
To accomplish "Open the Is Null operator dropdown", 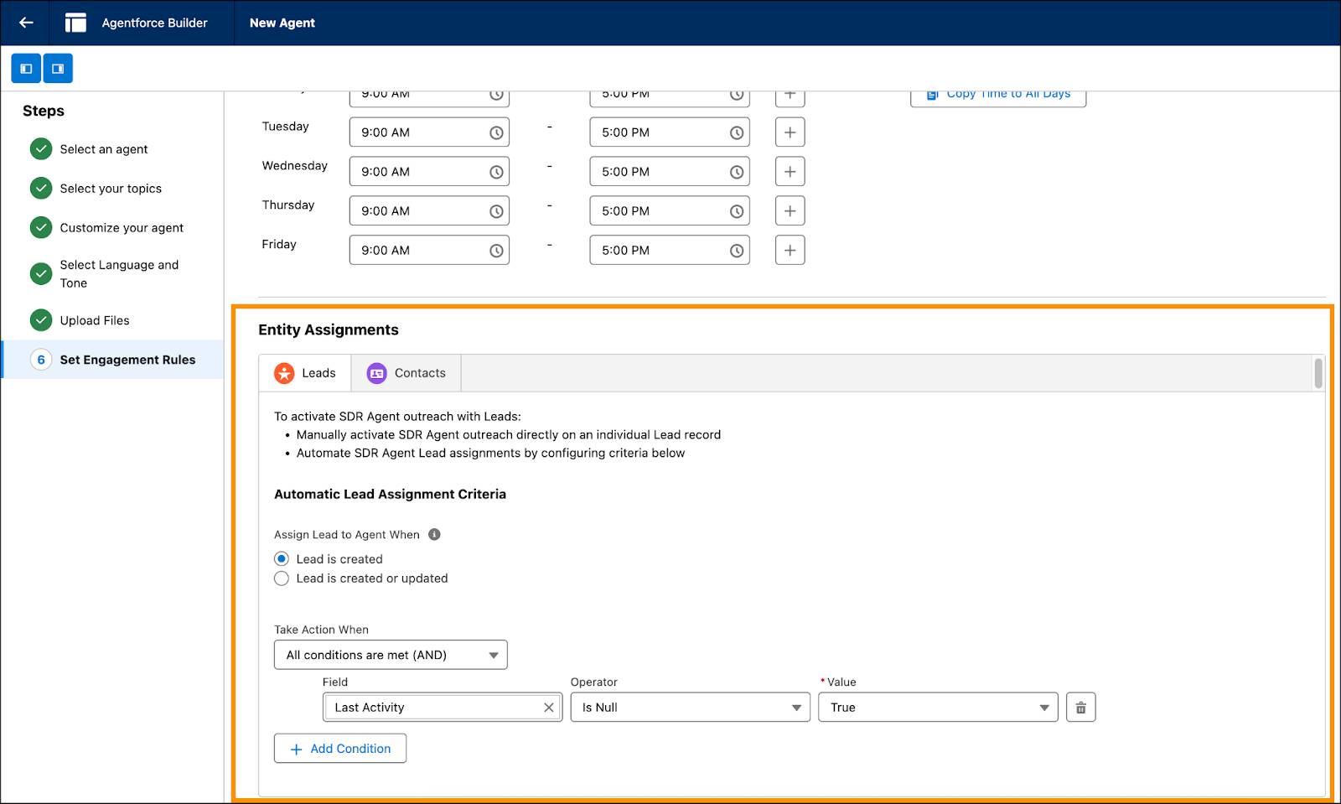I will coord(690,708).
